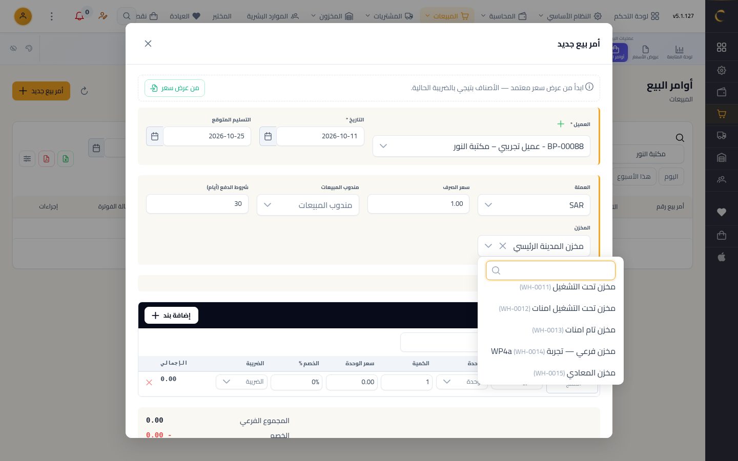The height and width of the screenshot is (461, 738).
Task: Export the orders list to Excel
Action: 66,159
